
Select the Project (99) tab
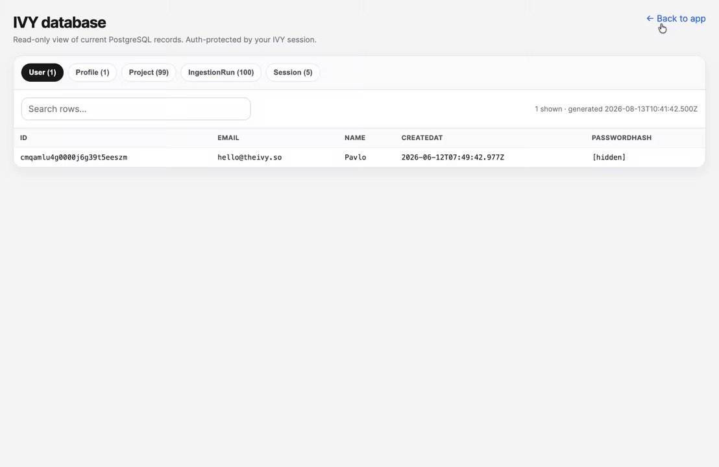pos(149,73)
